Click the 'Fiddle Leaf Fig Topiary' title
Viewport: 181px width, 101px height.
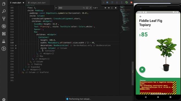coord(151,23)
